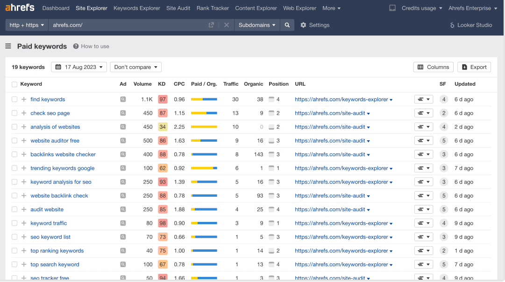Viewport: 505px width, 282px height.
Task: View ad preview for find keywords
Action: point(123,99)
